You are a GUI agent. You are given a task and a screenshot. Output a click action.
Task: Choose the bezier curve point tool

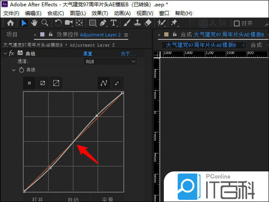click(x=104, y=83)
